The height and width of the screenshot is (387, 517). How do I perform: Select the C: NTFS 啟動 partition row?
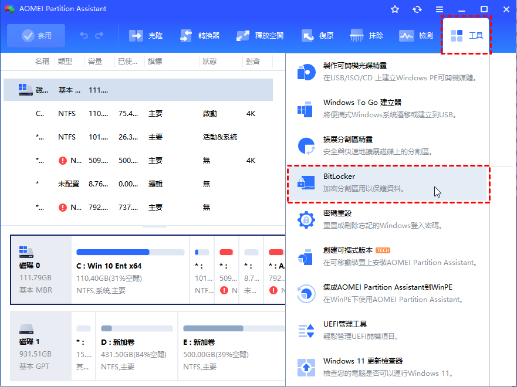click(138, 114)
